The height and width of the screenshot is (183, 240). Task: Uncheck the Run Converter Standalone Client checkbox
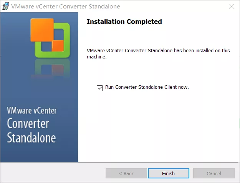pyautogui.click(x=100, y=88)
